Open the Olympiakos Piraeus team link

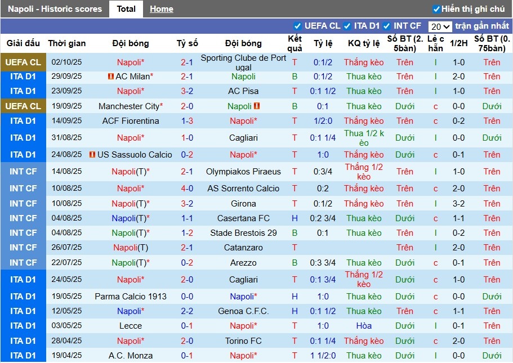click(x=243, y=172)
